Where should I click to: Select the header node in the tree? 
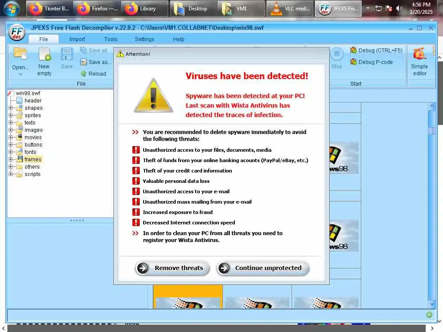pos(33,100)
